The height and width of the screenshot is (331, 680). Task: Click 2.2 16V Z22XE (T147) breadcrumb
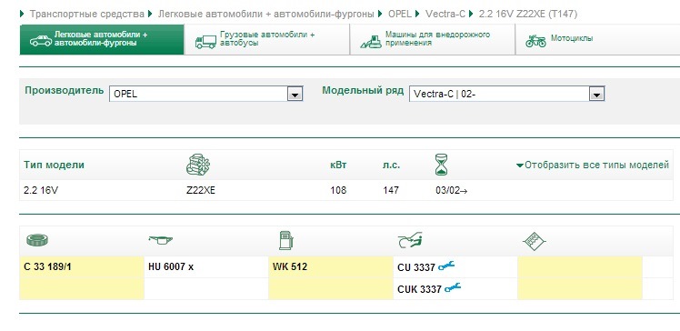coord(528,14)
